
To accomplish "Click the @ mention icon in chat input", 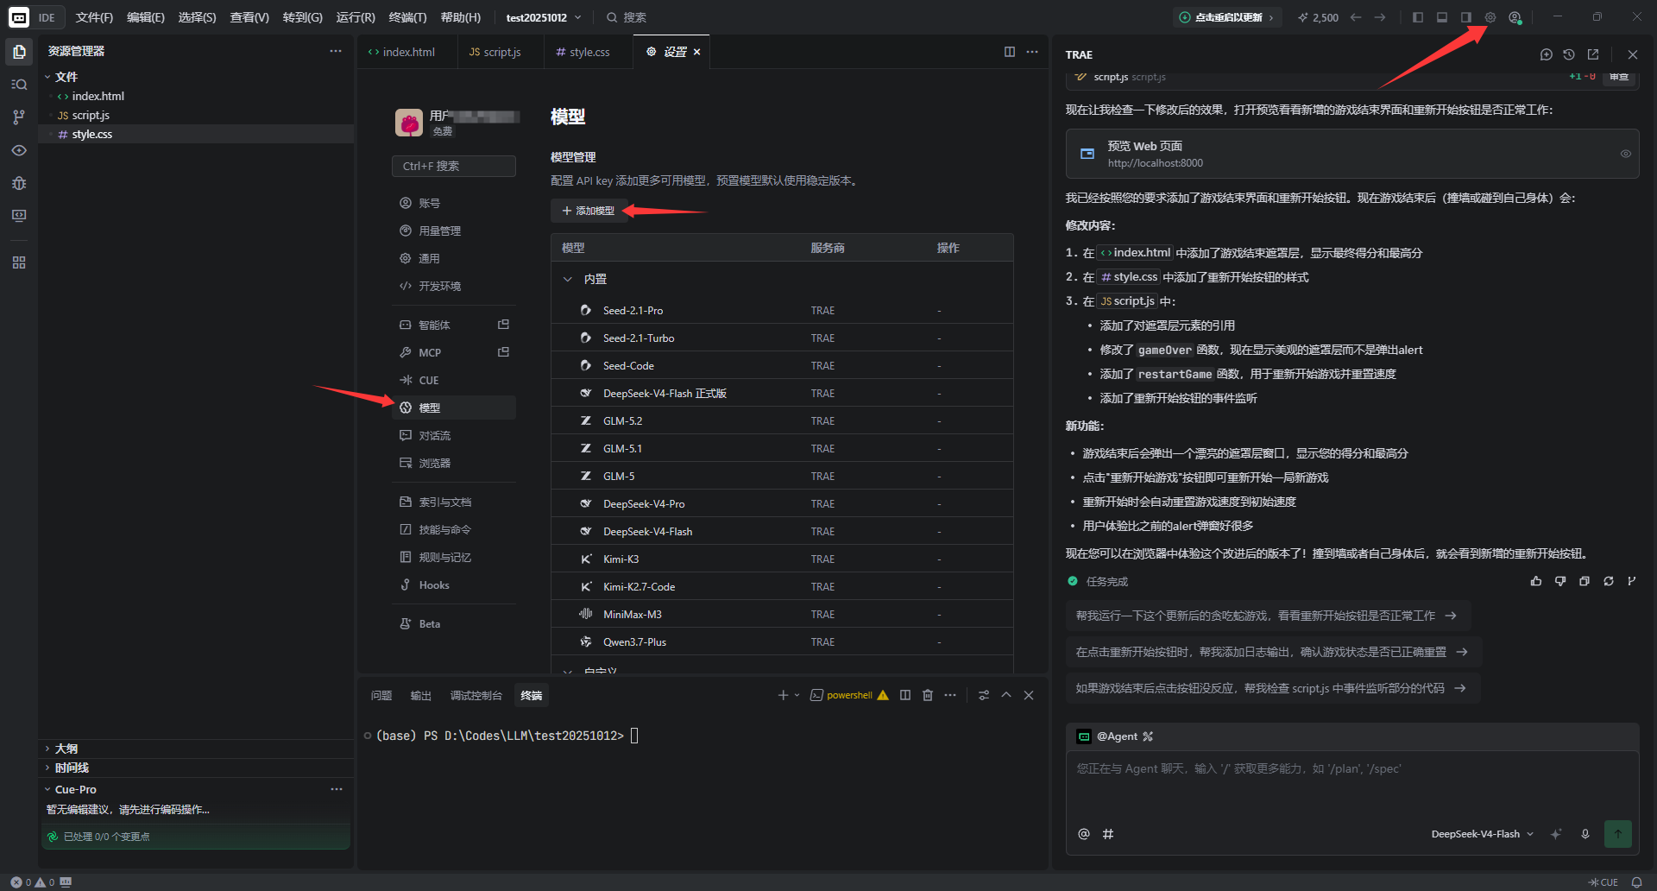I will click(x=1084, y=834).
